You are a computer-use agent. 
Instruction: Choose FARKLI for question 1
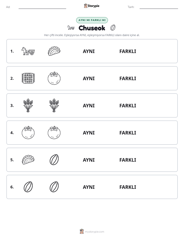coord(128,51)
